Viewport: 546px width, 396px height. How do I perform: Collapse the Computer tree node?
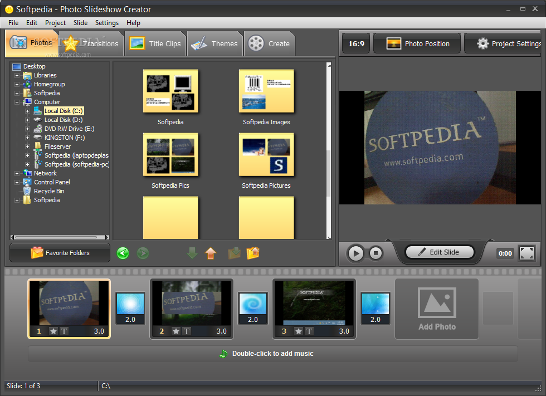17,102
